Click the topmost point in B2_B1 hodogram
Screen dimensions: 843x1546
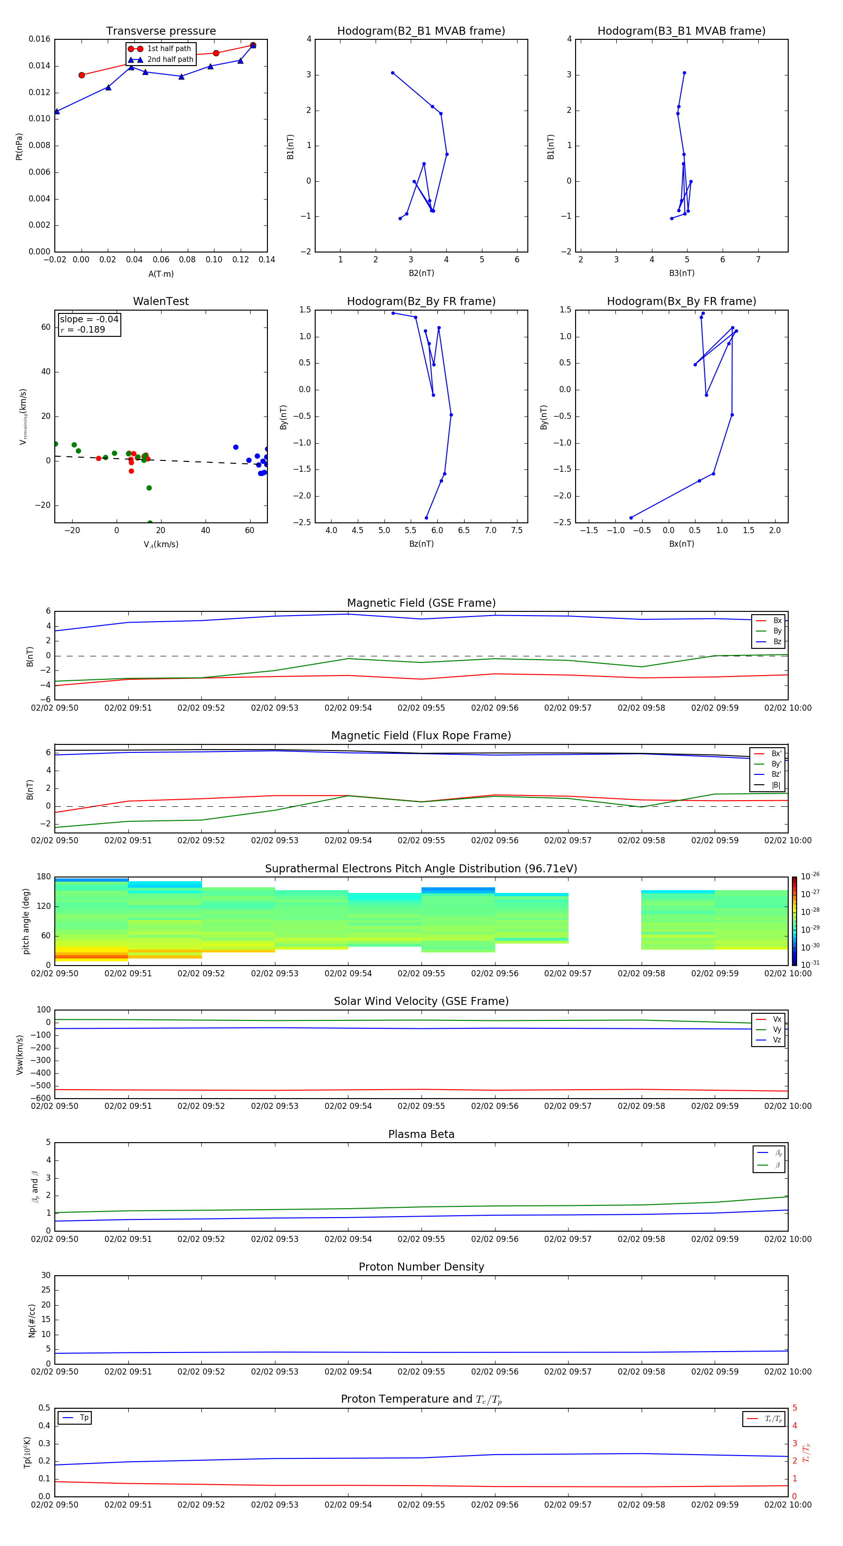(392, 73)
